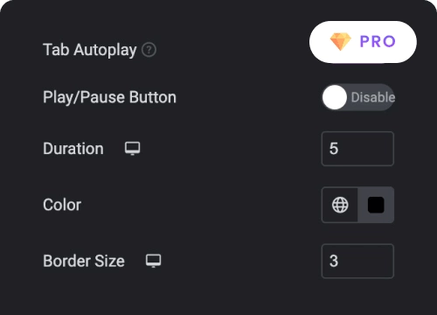Screen dimensions: 437x315
Task: Click the Border Size label text
Action: coord(84,261)
